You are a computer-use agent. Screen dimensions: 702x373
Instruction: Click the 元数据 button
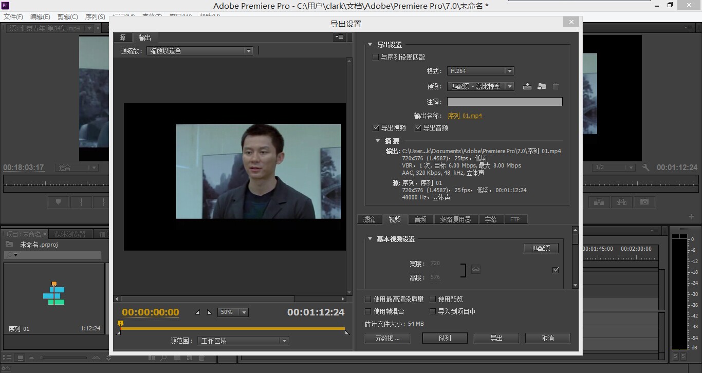pos(388,338)
